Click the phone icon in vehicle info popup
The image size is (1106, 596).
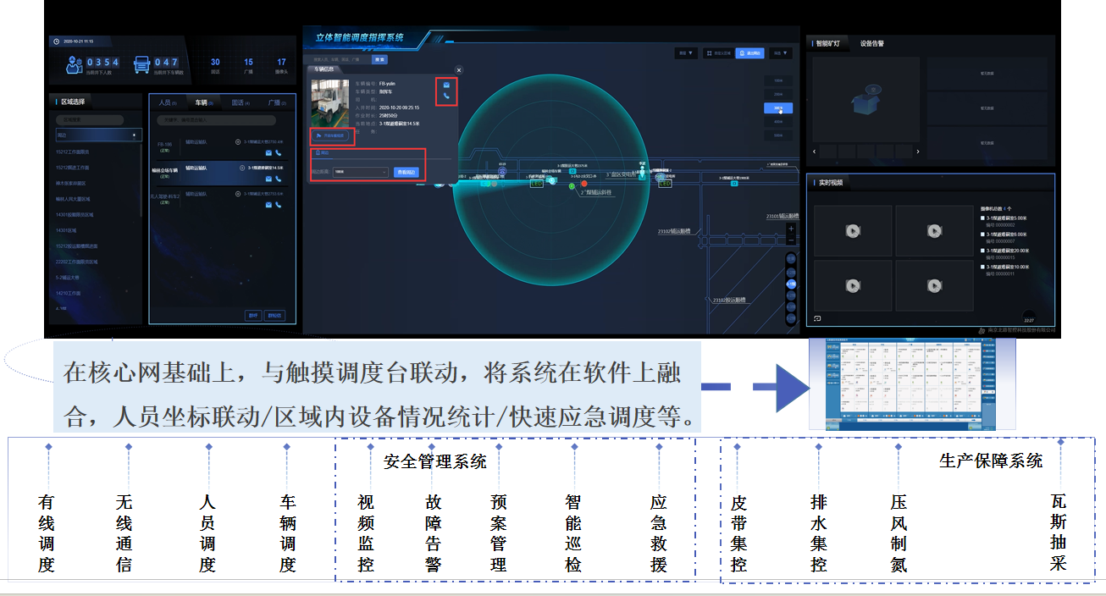click(446, 97)
